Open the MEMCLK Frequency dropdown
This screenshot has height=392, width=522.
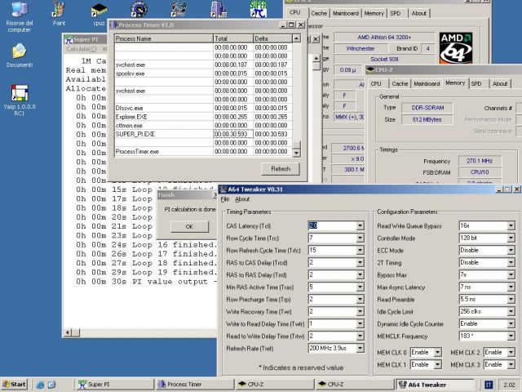coord(511,336)
